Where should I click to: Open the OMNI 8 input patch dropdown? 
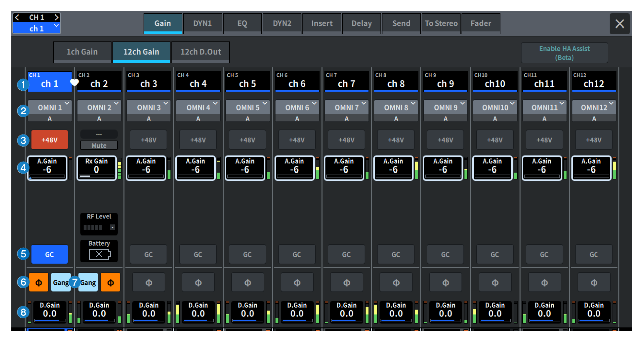coord(396,108)
